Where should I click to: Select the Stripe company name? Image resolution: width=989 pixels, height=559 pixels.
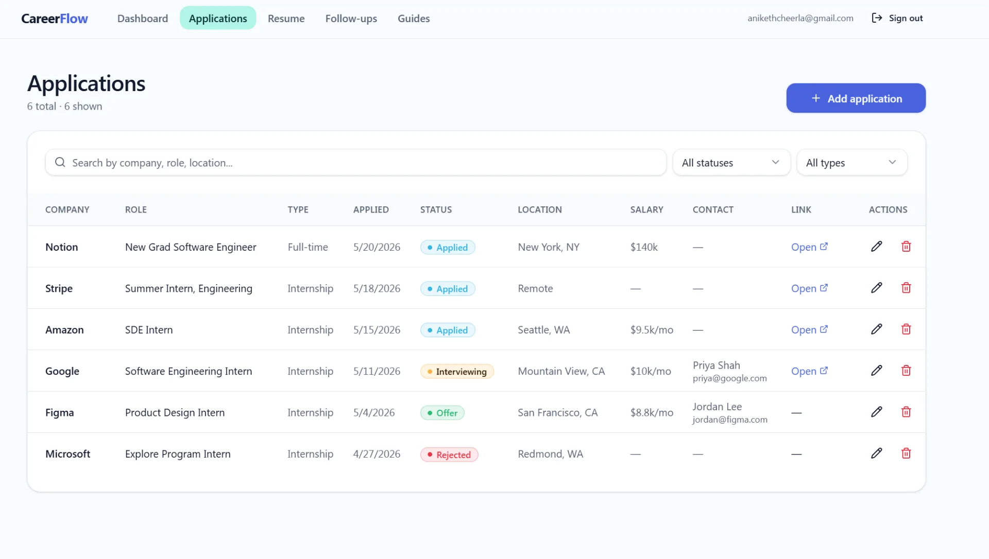(59, 288)
